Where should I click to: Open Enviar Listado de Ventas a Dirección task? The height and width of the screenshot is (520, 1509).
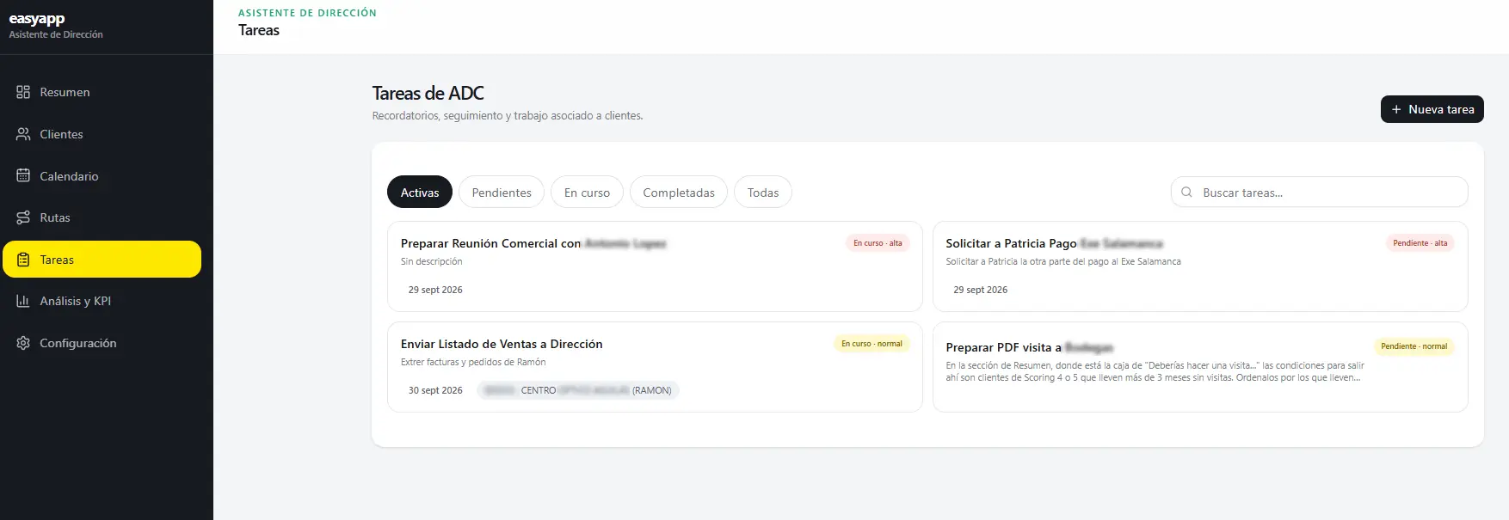(655, 367)
